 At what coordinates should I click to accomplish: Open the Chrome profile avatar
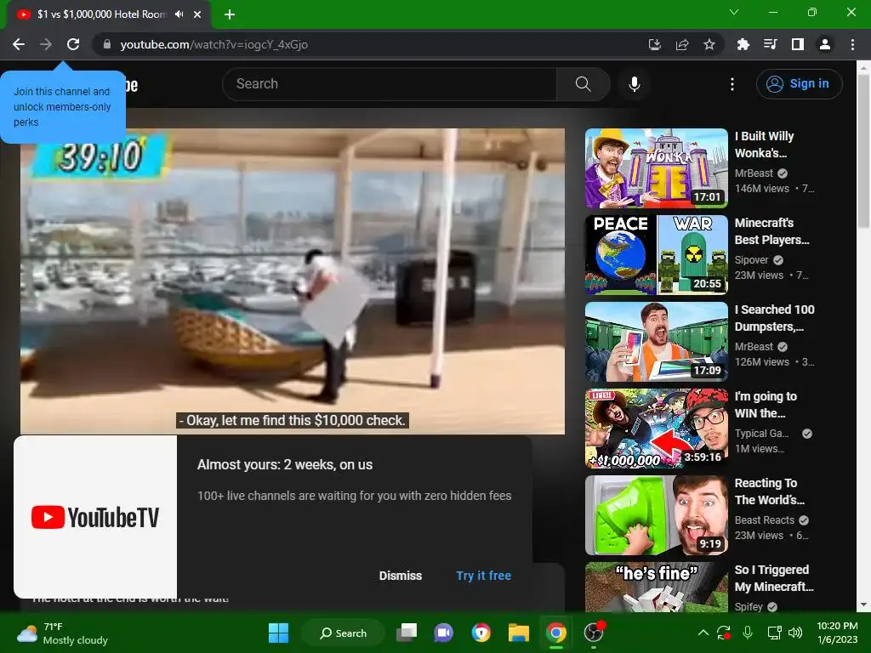pos(825,44)
